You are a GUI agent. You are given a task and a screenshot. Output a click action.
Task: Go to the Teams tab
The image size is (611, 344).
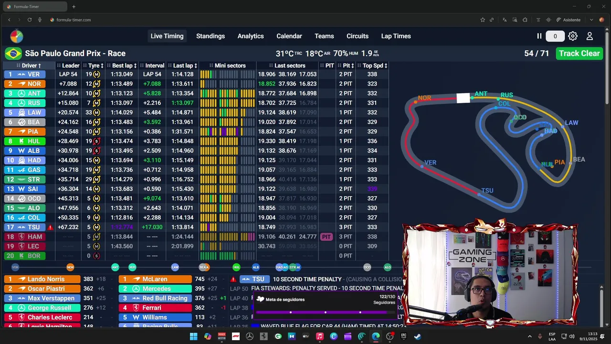click(324, 36)
